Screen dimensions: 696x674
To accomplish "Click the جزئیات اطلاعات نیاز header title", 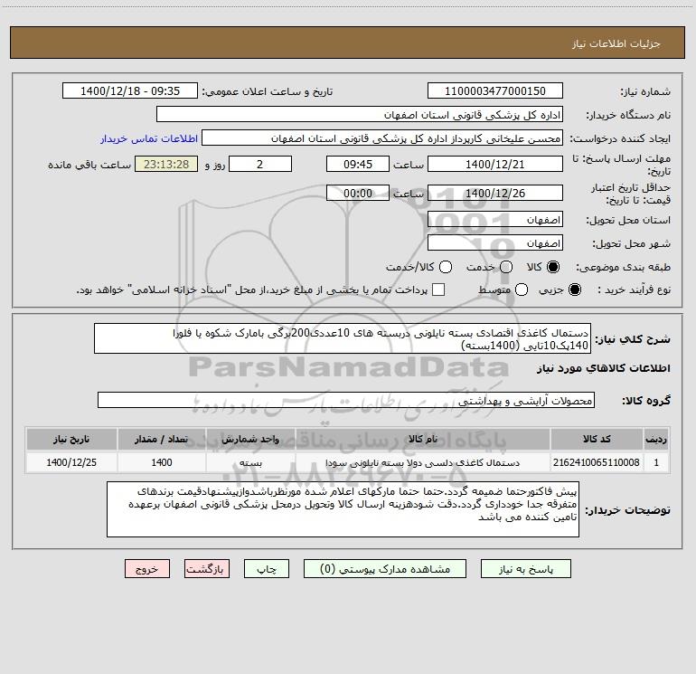I will 616,43.
